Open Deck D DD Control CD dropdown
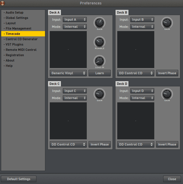183x184 pixels. coord(136,144)
